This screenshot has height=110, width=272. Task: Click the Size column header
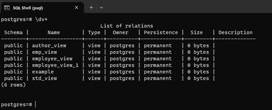[x=197, y=33]
